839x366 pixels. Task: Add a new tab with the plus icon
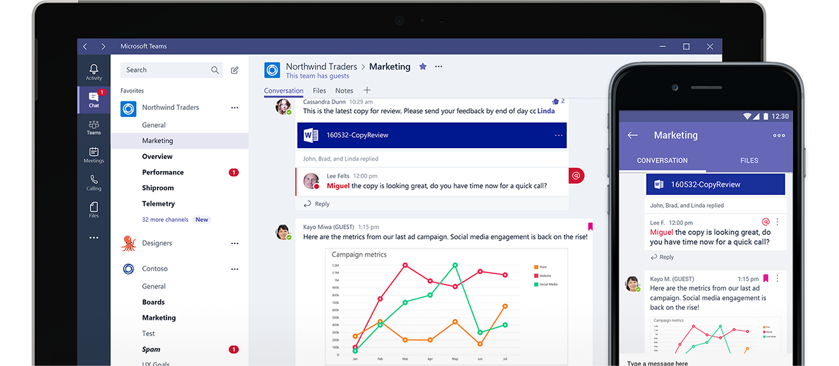367,90
